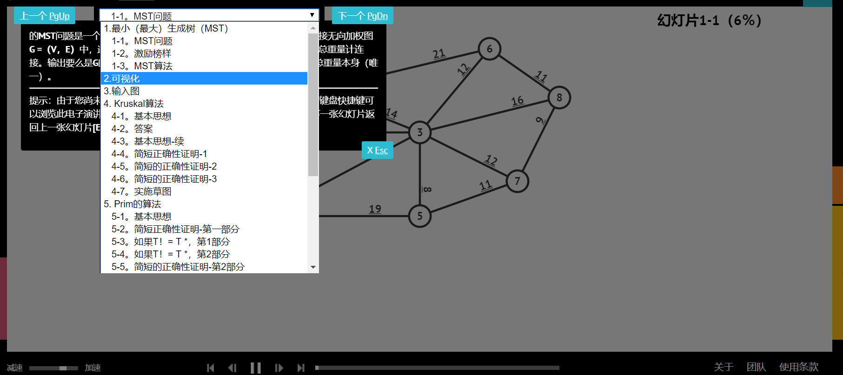Select 5-2。简短正确性证明-第一部分 option

click(204, 229)
